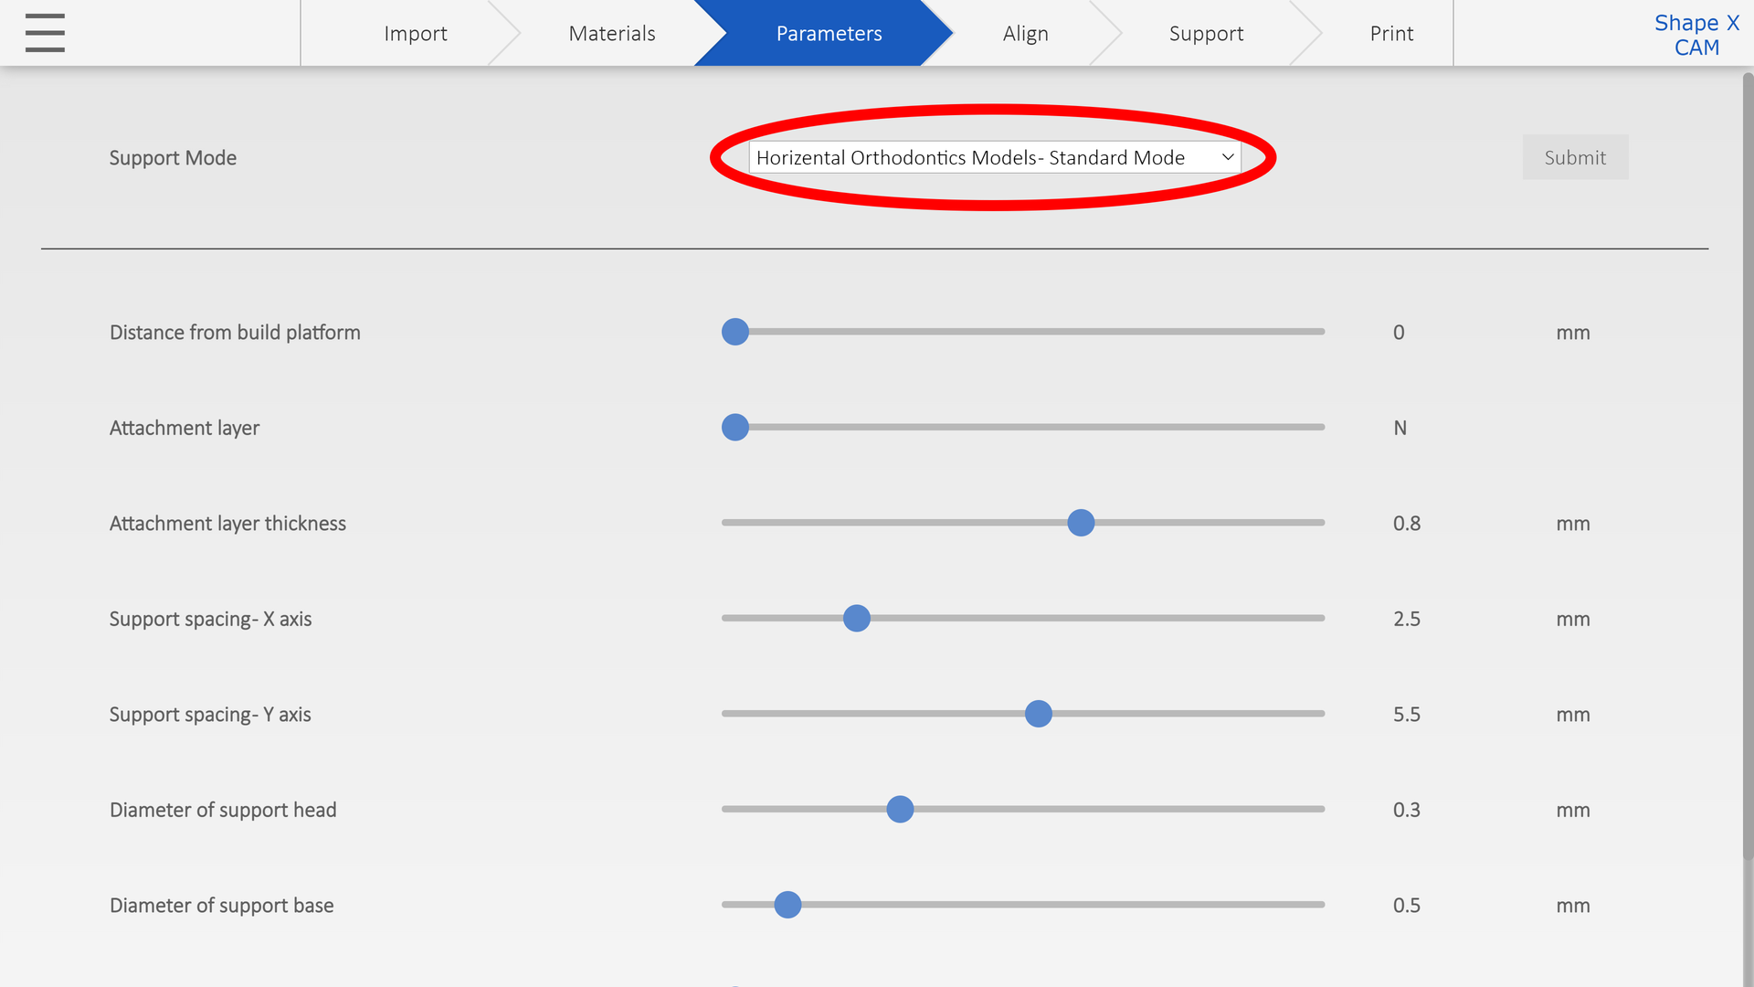This screenshot has width=1754, height=987.
Task: Go to the Materials step tab
Action: 611,34
